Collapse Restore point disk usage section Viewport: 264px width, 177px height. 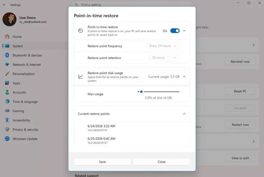point(184,77)
